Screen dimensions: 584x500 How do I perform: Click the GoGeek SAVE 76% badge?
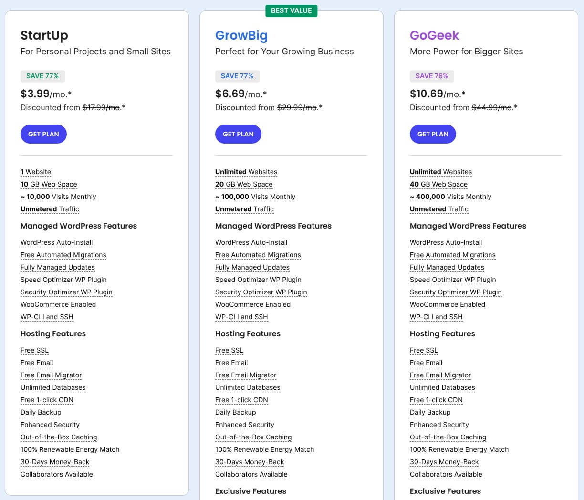(432, 76)
